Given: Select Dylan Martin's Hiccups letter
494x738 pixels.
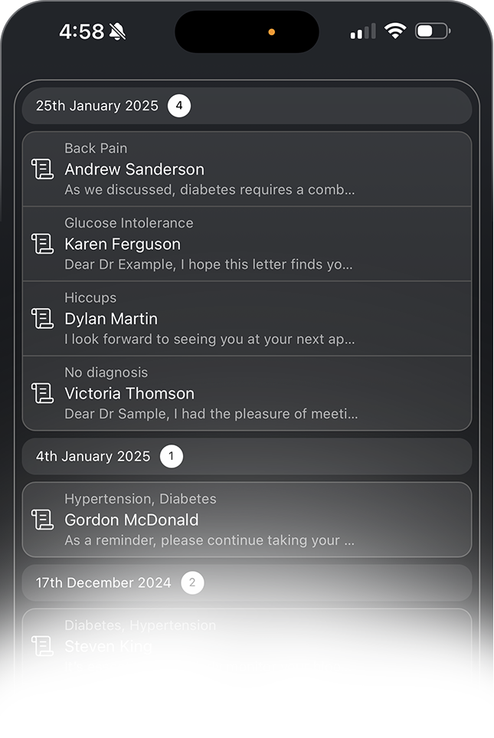Looking at the screenshot, I should (x=260, y=319).
